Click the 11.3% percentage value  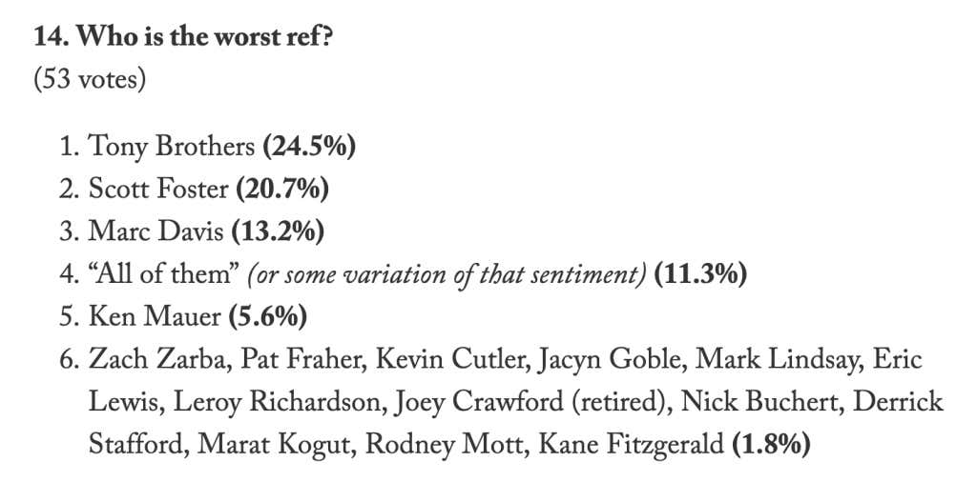coord(699,275)
